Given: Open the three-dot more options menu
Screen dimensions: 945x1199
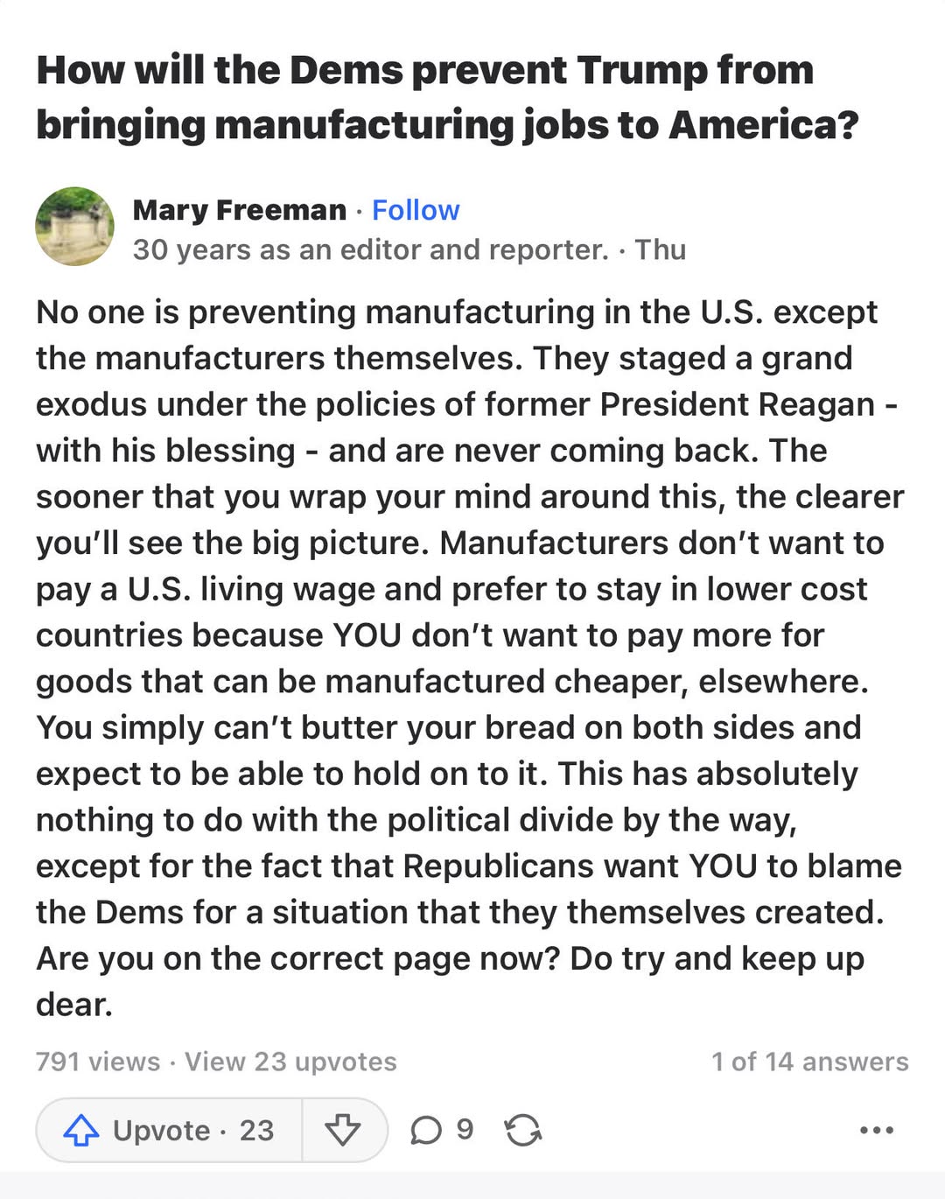Looking at the screenshot, I should tap(876, 1130).
